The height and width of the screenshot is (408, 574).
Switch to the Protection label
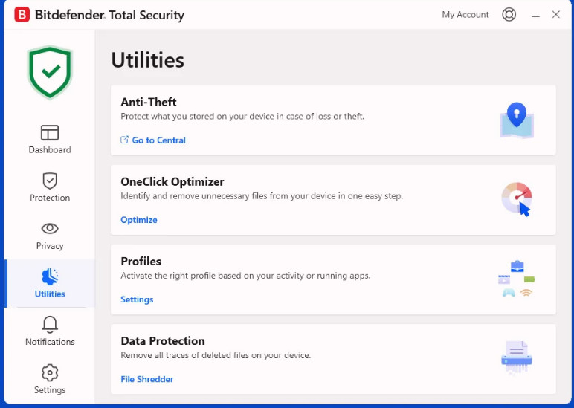[x=50, y=198]
